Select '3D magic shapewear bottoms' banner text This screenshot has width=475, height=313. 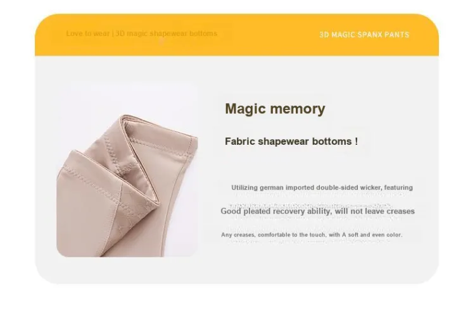tap(167, 34)
